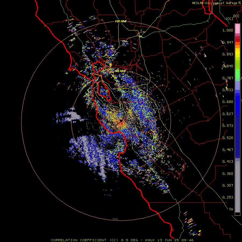Click the 50 NMI range ring label
The height and width of the screenshot is (242, 242).
point(121,71)
